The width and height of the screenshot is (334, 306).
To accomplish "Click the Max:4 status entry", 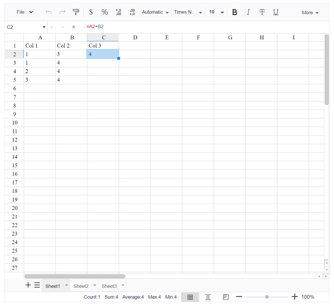I will click(x=154, y=297).
